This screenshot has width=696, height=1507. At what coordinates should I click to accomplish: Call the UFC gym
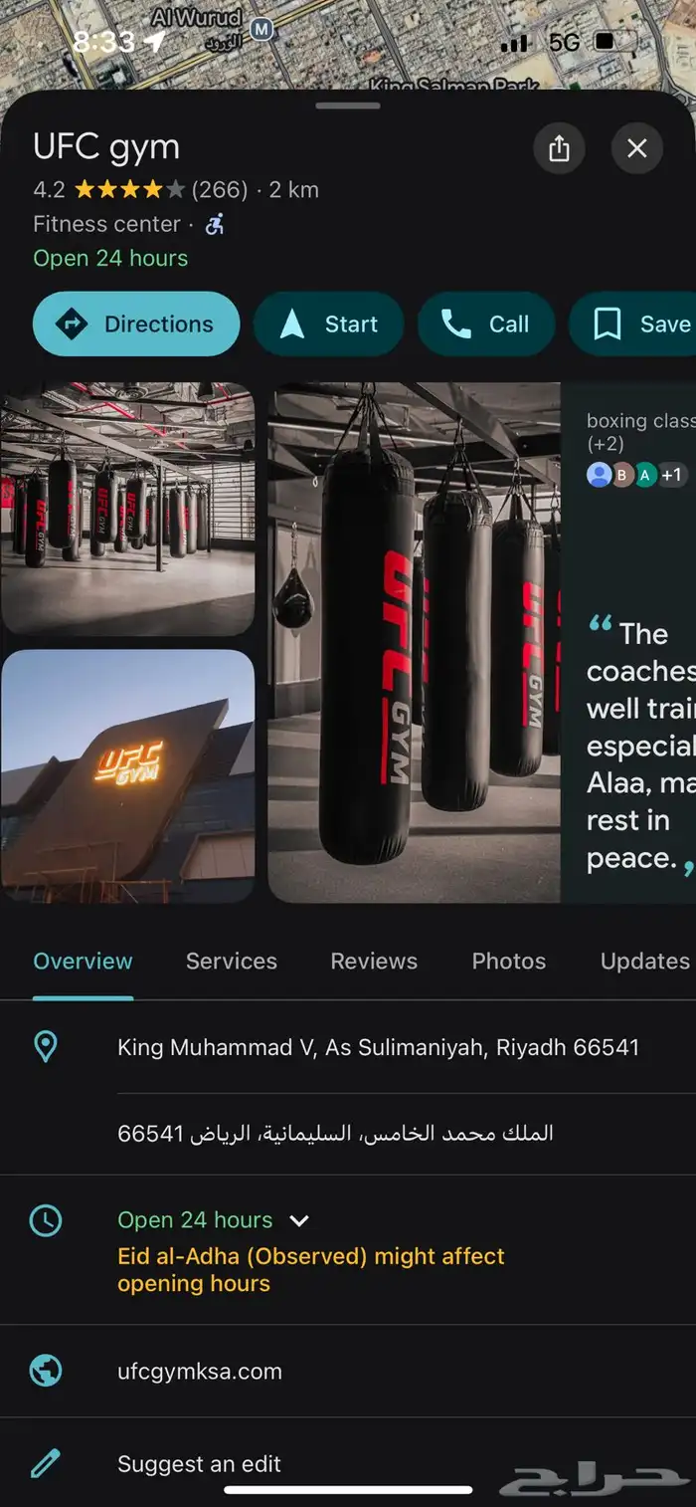click(486, 323)
